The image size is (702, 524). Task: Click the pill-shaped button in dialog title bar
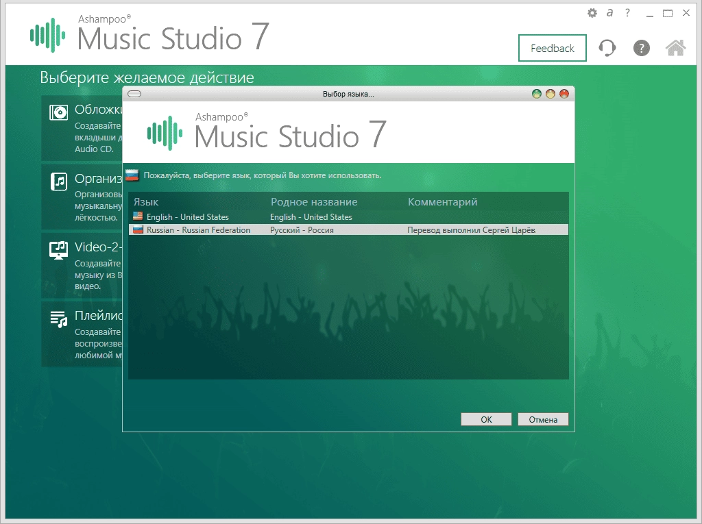pyautogui.click(x=134, y=94)
